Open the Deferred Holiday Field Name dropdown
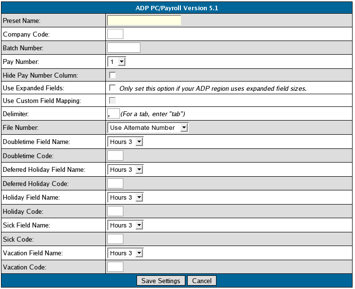Image resolution: width=355 pixels, height=289 pixels. coord(125,169)
